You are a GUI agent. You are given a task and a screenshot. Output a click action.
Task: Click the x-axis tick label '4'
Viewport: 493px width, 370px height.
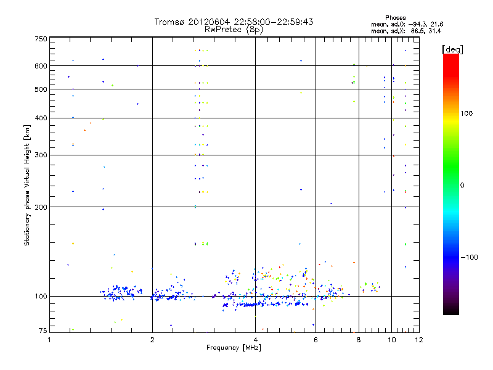coord(255,340)
